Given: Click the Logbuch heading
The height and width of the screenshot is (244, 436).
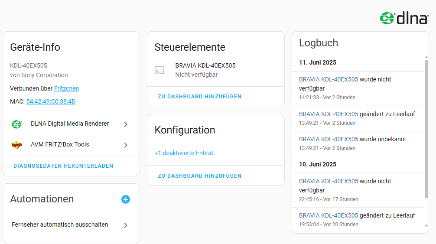Looking at the screenshot, I should (x=319, y=43).
